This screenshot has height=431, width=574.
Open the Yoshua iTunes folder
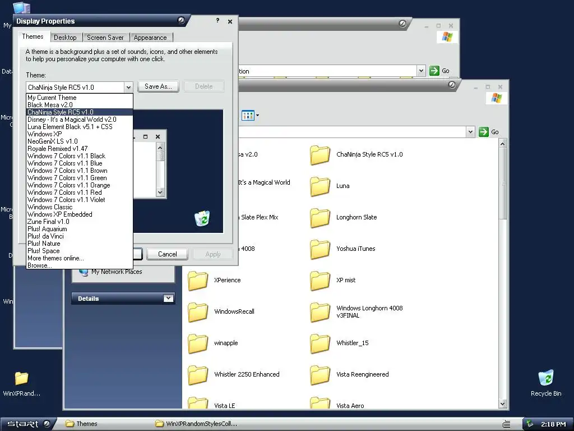(x=320, y=249)
